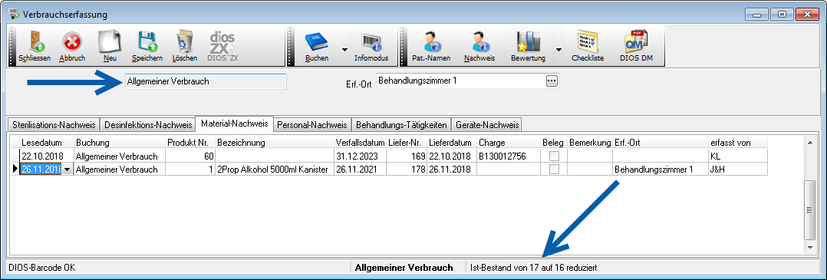
Task: Select the cell 2Prop Alkohol 5000ml Kanister
Action: point(275,170)
